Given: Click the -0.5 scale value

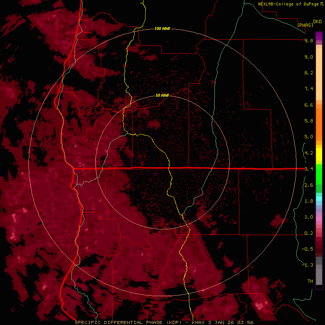Looking at the screenshot, I should 307,249.
